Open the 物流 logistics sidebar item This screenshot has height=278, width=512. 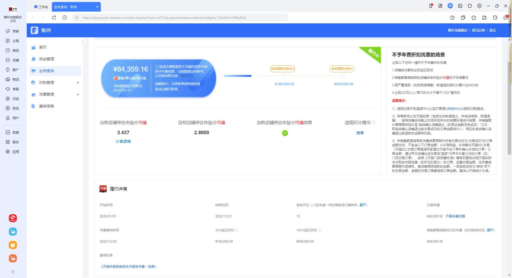pos(13,79)
